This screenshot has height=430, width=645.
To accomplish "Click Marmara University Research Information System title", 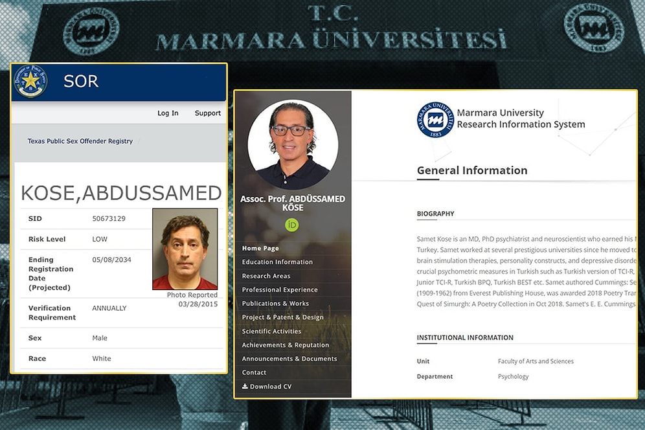I will (x=521, y=119).
